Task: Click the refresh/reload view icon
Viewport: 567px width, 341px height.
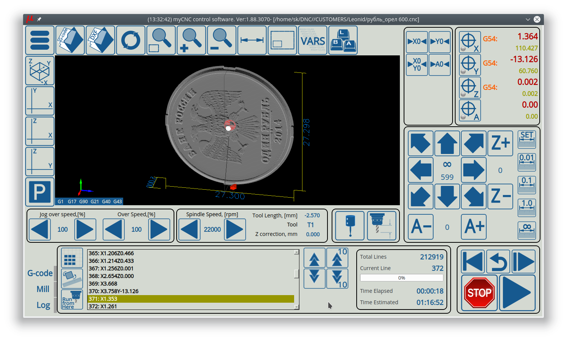Action: pyautogui.click(x=131, y=40)
